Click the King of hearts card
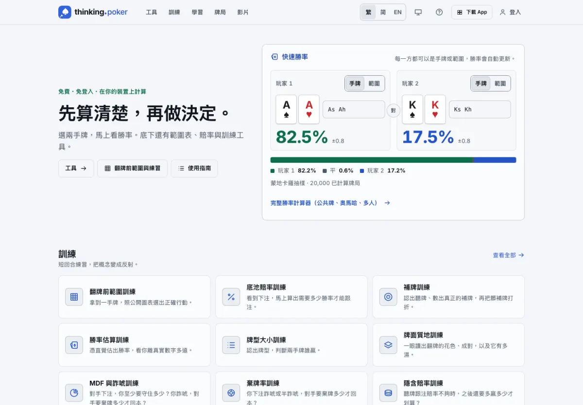Image resolution: width=583 pixels, height=405 pixels. tap(435, 109)
